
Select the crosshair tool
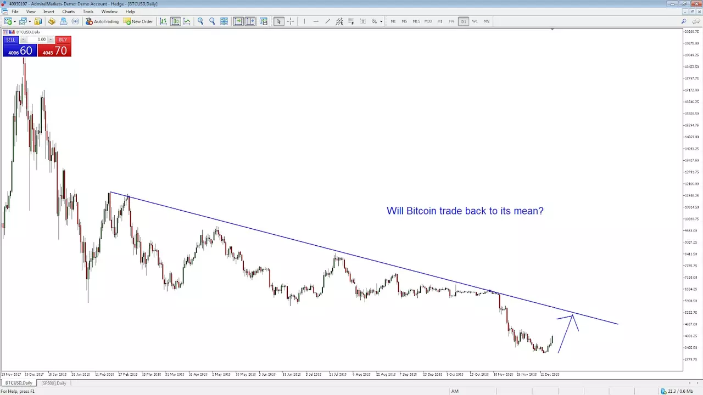pyautogui.click(x=291, y=21)
